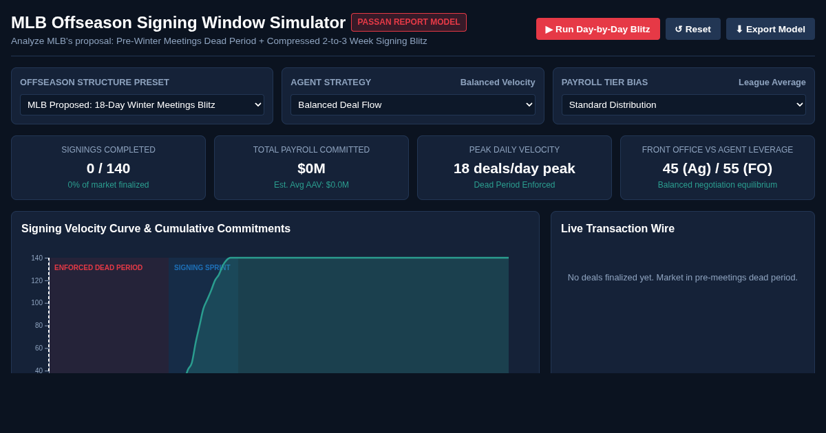Click 'No deals finalized yet' message

[x=683, y=278]
